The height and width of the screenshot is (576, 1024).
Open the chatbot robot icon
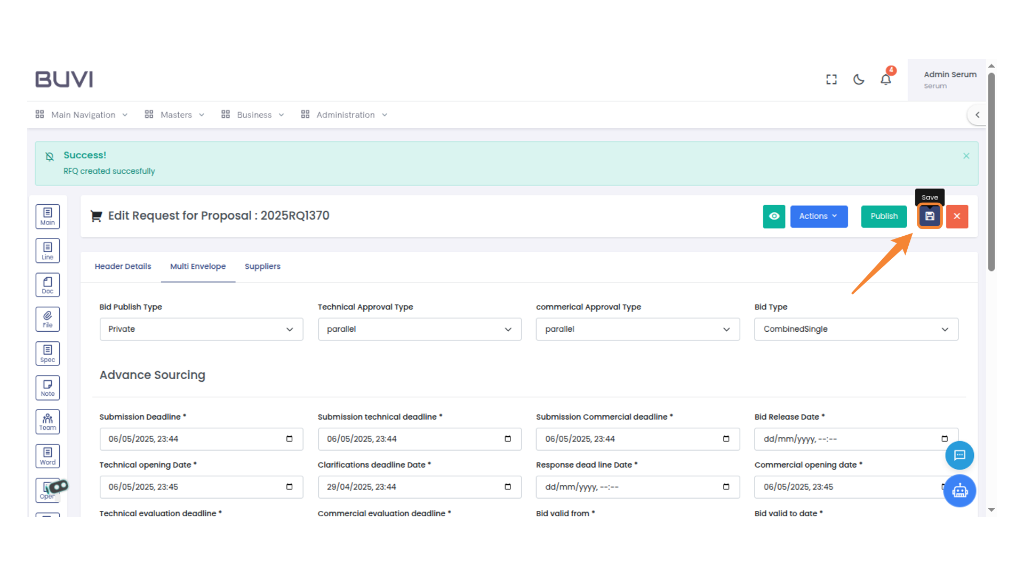tap(959, 491)
